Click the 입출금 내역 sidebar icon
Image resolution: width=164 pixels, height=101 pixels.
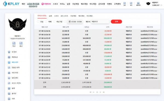tap(9, 67)
